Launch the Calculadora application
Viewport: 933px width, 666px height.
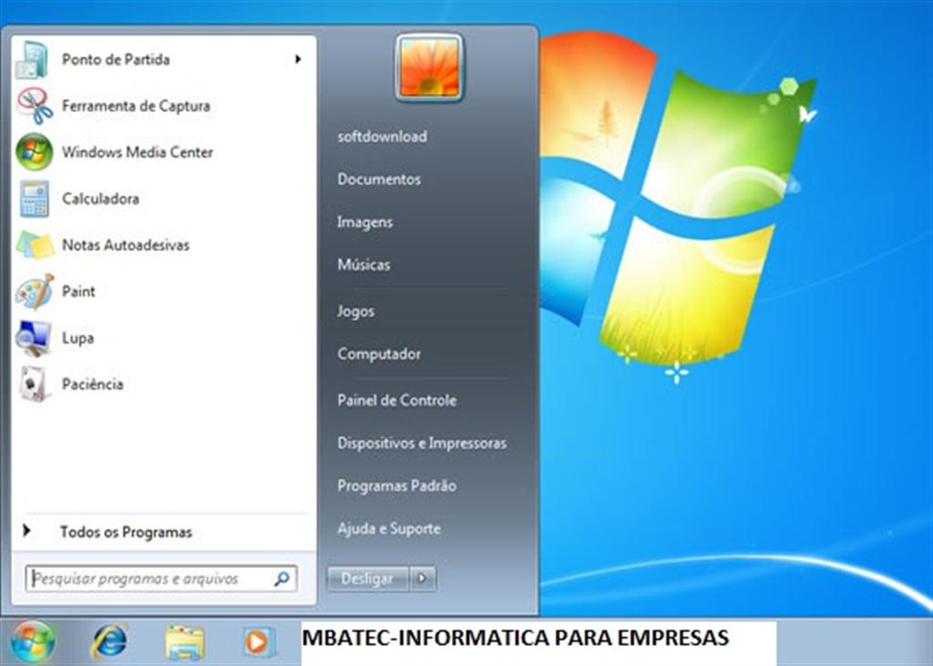click(101, 199)
